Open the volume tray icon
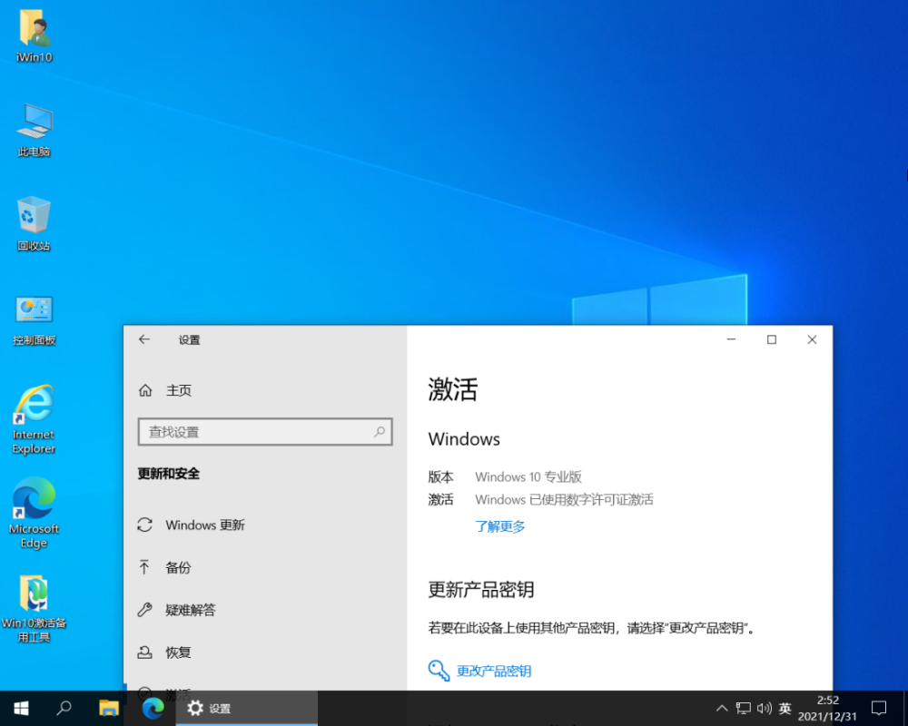Image resolution: width=908 pixels, height=726 pixels. coord(765,708)
